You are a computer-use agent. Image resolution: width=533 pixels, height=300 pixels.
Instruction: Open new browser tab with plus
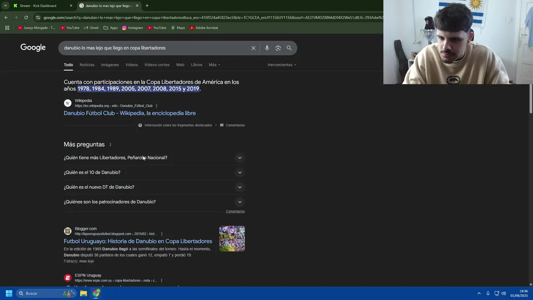point(147,6)
